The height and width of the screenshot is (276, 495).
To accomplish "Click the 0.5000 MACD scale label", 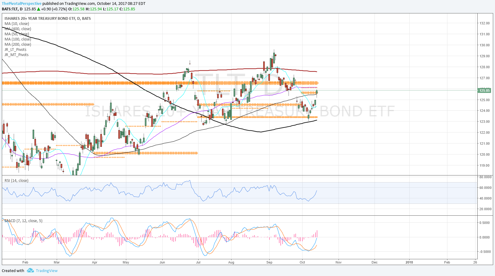I will [485, 223].
